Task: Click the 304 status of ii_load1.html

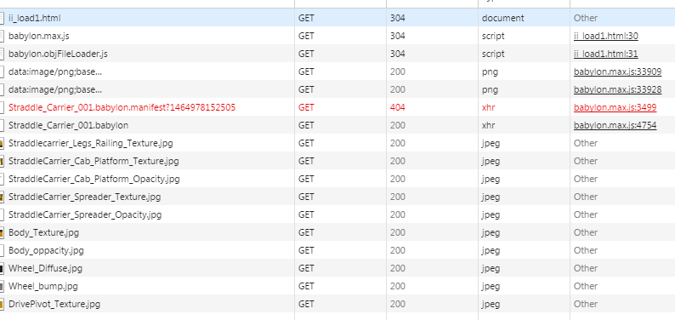Action: pyautogui.click(x=397, y=18)
